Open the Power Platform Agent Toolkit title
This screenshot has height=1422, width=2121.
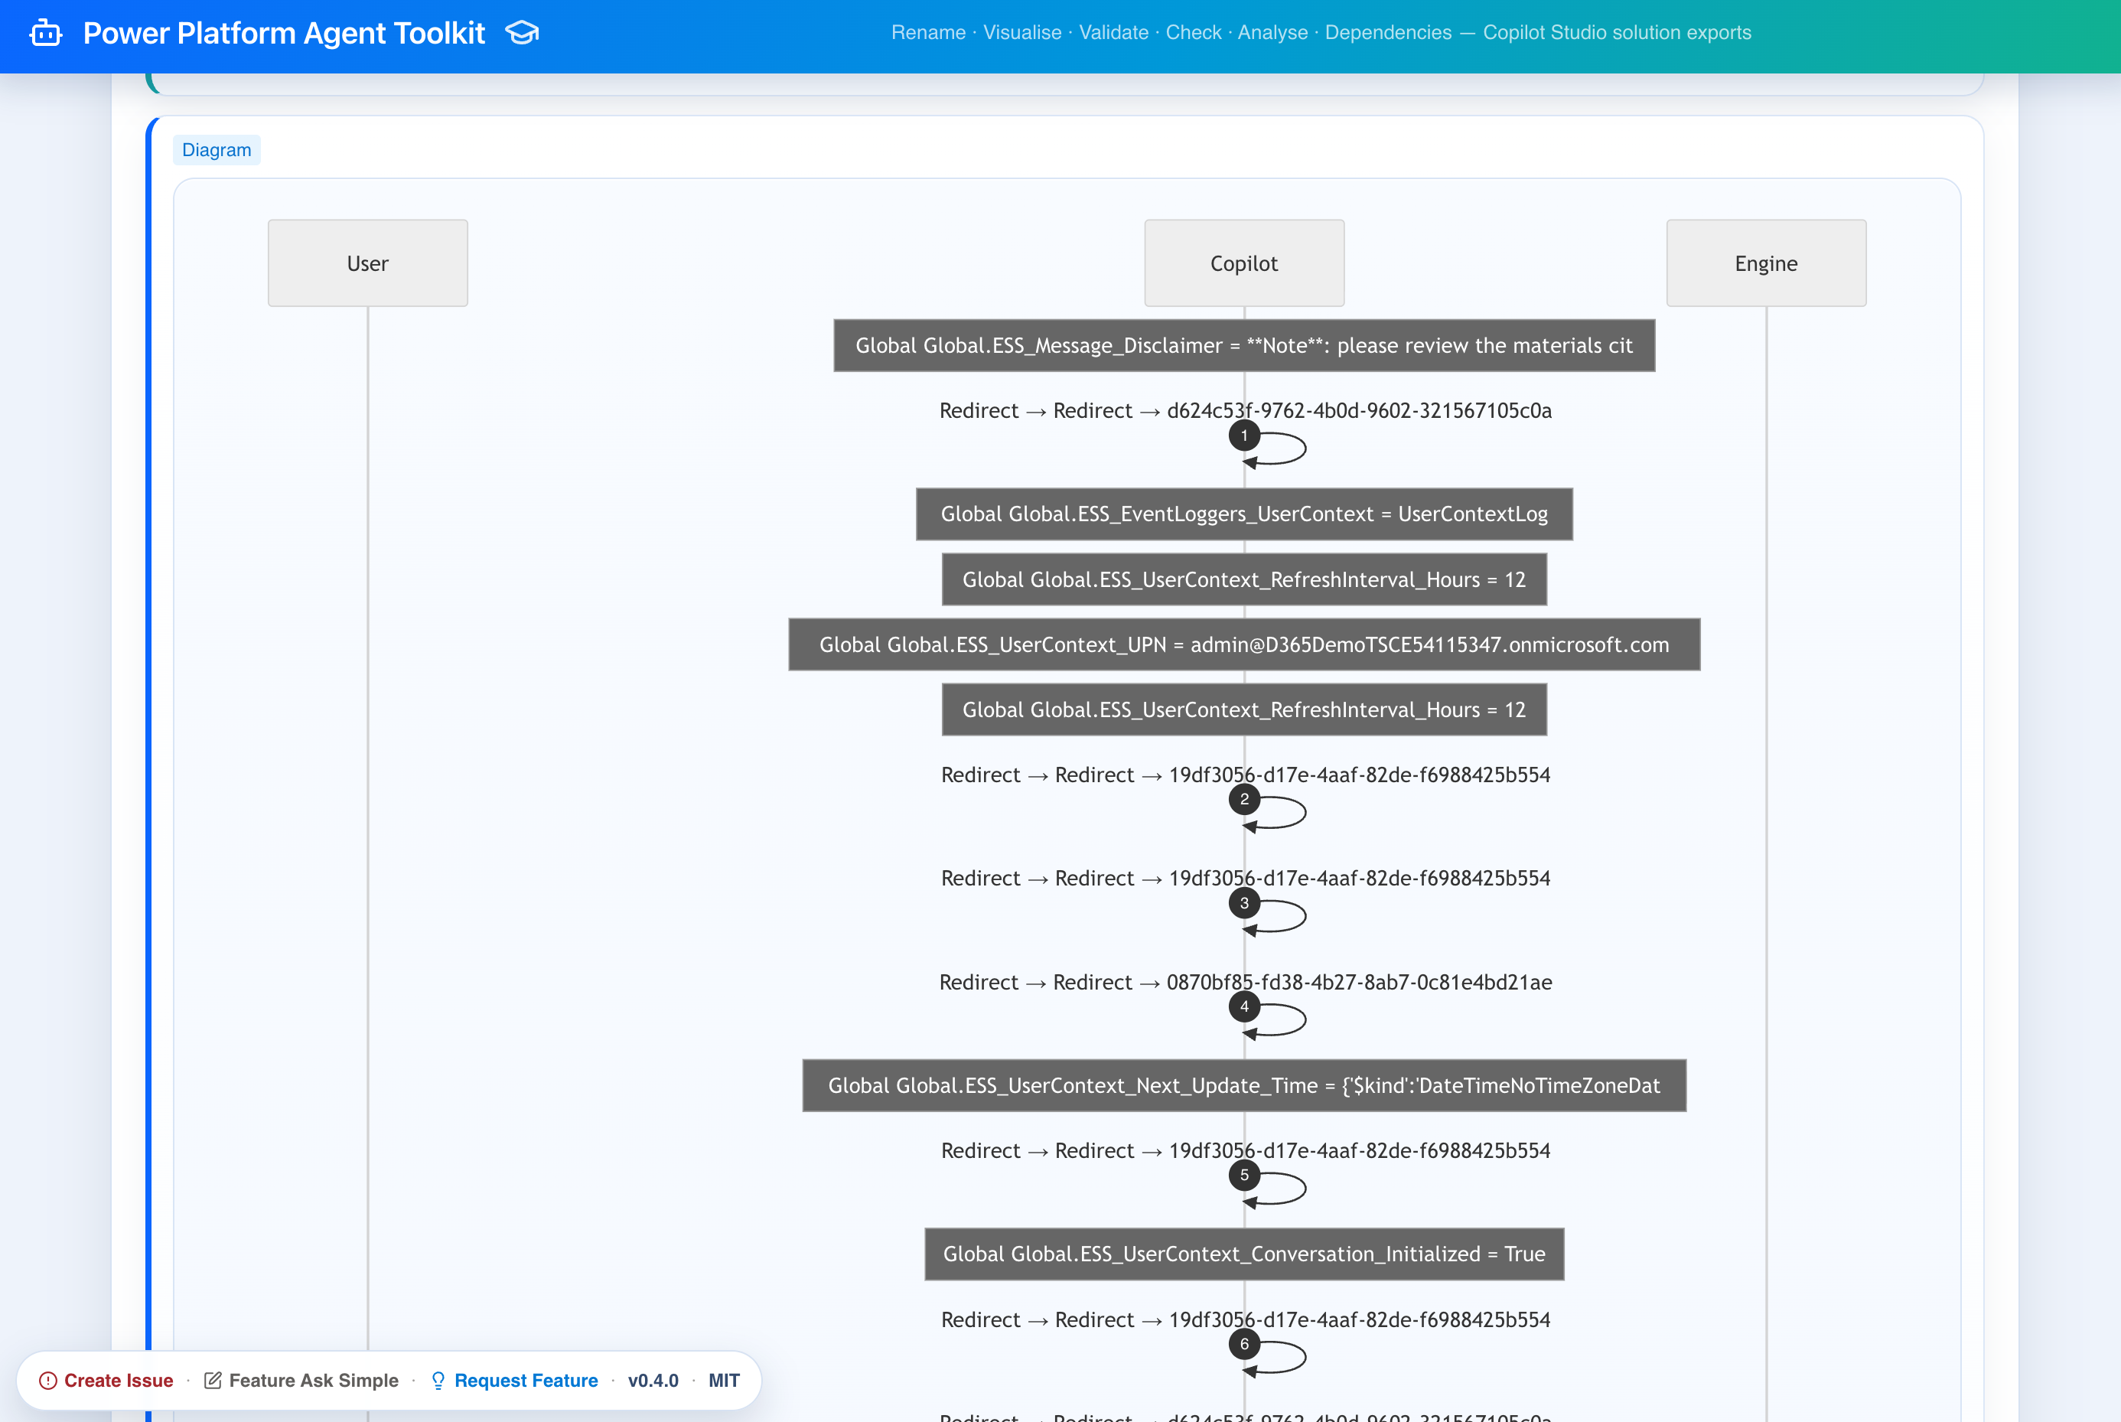(x=284, y=34)
